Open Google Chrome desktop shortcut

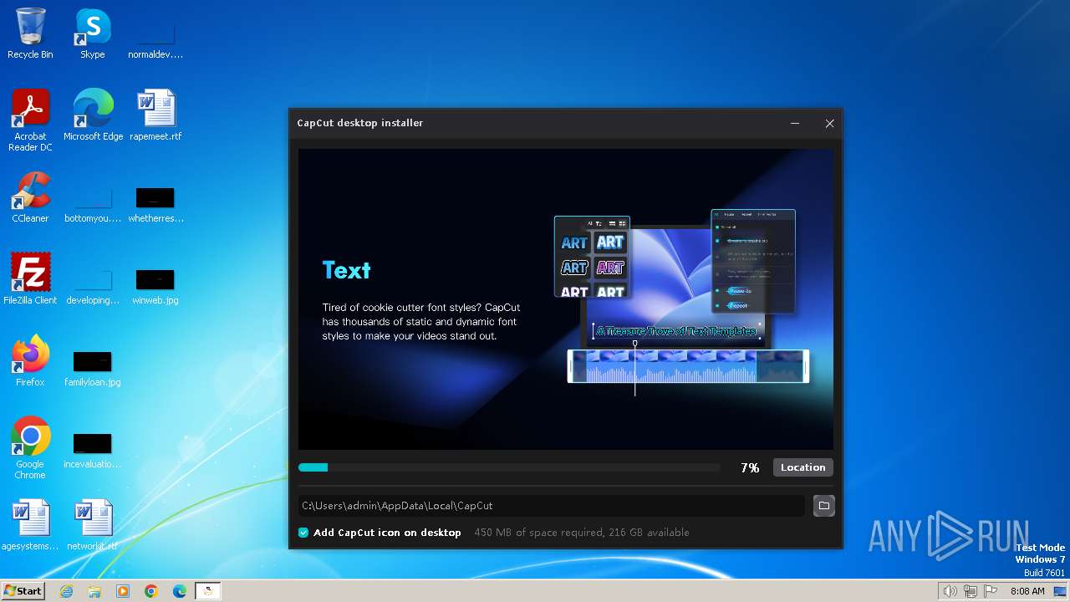coord(30,448)
